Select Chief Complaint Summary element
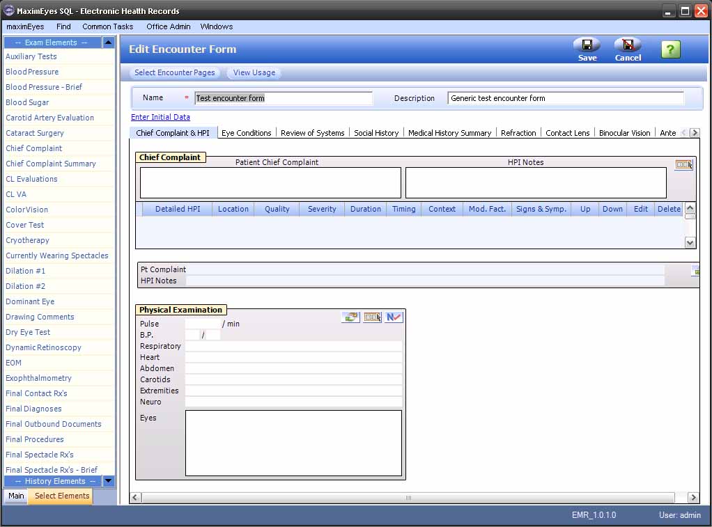Image resolution: width=712 pixels, height=527 pixels. click(x=50, y=164)
